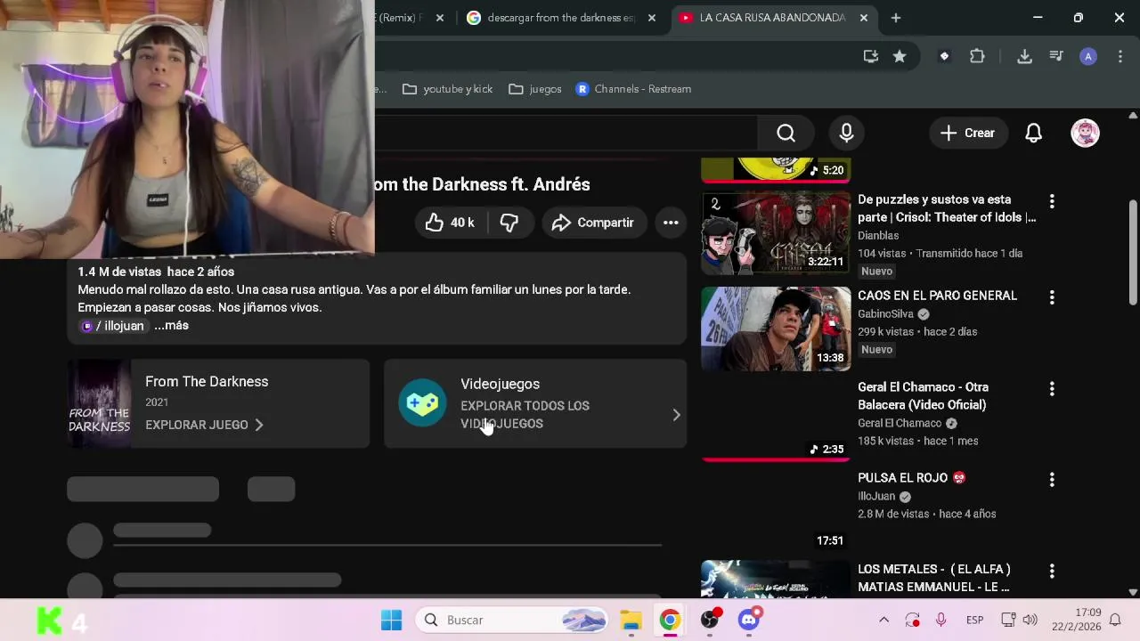
Task: Open Windows Start menu
Action: point(391,620)
